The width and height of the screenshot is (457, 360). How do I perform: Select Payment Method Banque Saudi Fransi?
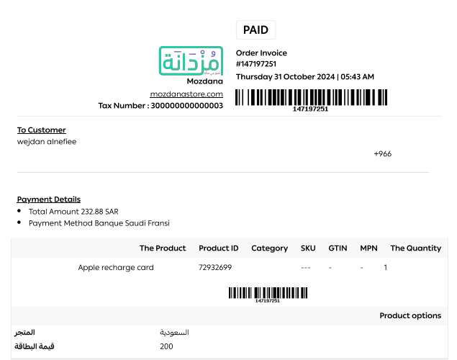tap(99, 223)
